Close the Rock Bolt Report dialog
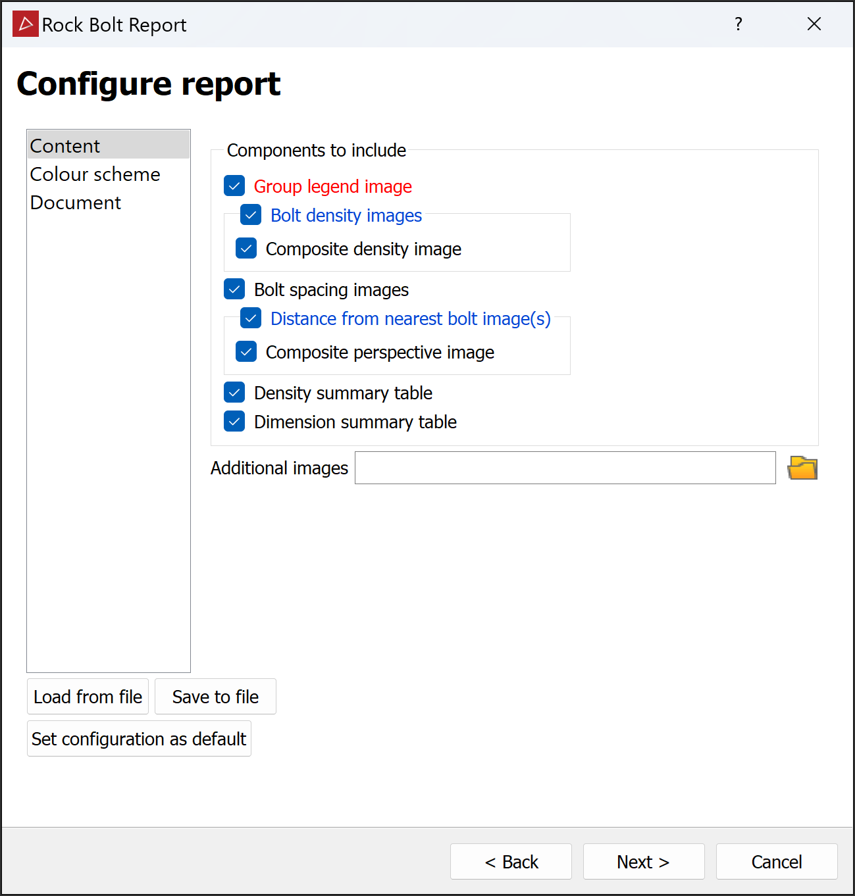This screenshot has width=855, height=896. (814, 24)
